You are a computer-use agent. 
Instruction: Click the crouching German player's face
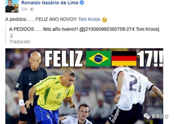pos(83,112)
